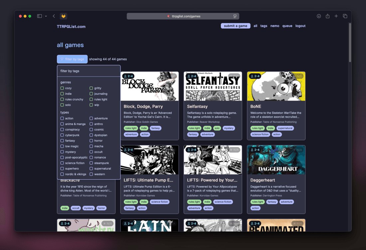Check the low magic checkbox

pos(62,146)
